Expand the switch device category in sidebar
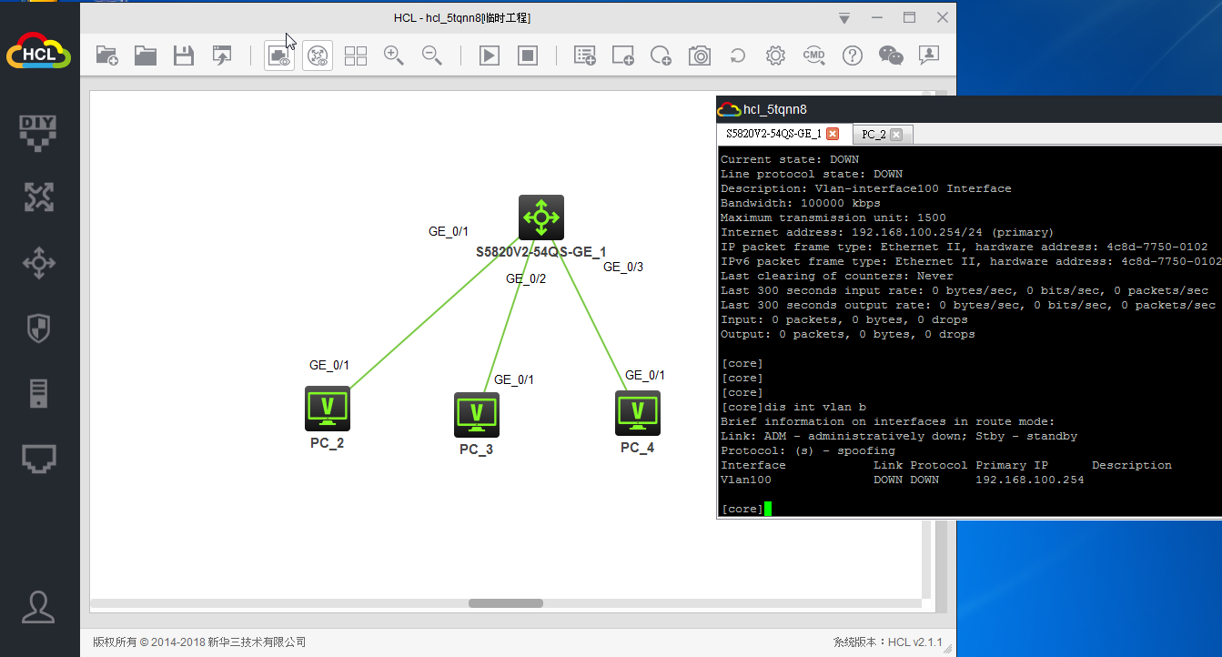 tap(39, 264)
